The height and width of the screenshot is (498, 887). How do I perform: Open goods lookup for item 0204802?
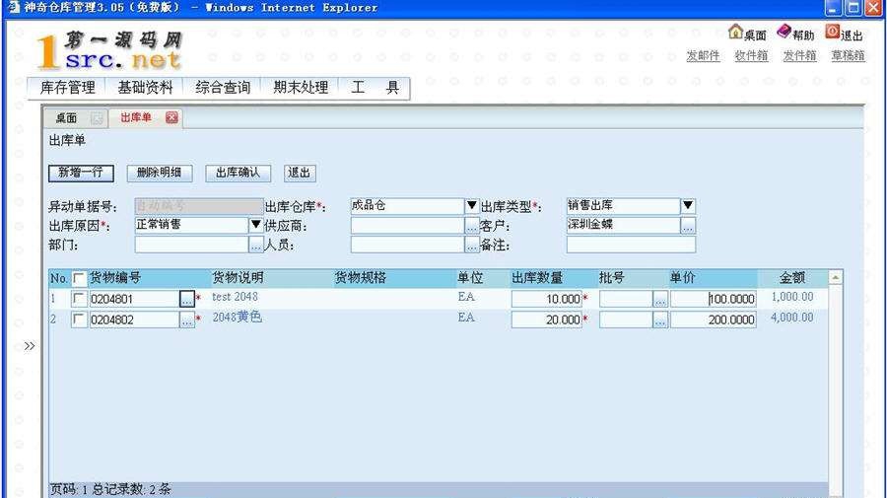click(x=186, y=320)
